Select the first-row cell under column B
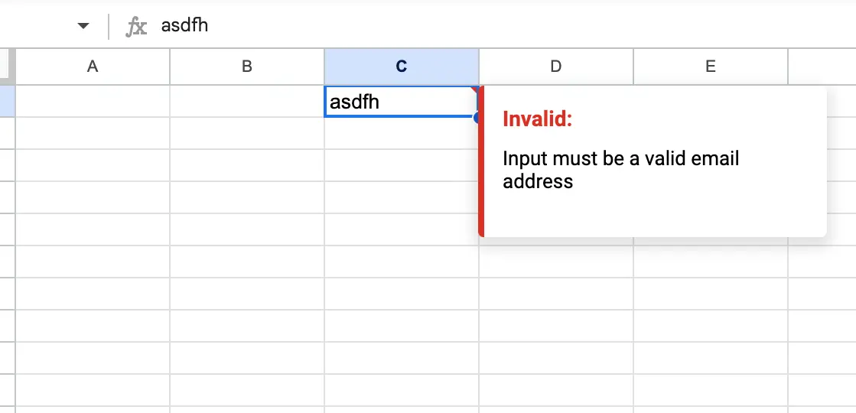The image size is (856, 413). 246,101
